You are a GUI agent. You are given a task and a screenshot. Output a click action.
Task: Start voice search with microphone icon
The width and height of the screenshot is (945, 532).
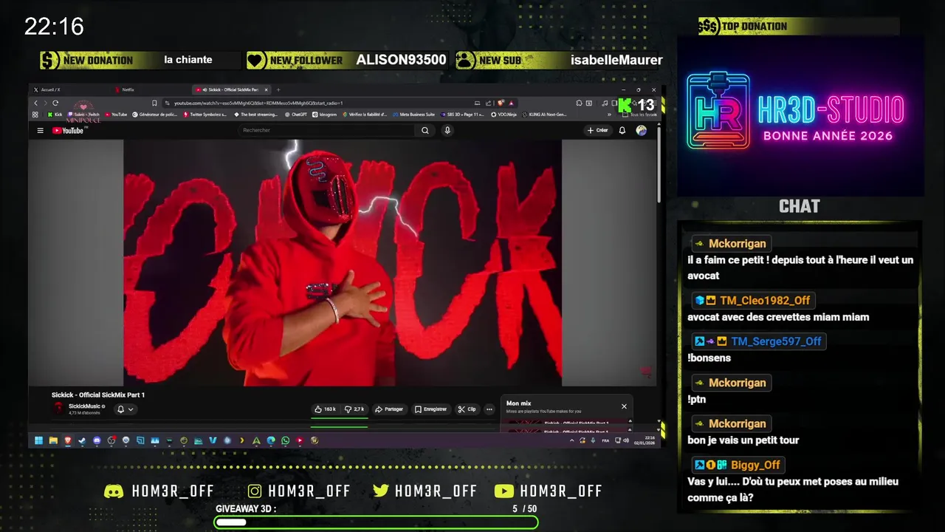point(447,130)
